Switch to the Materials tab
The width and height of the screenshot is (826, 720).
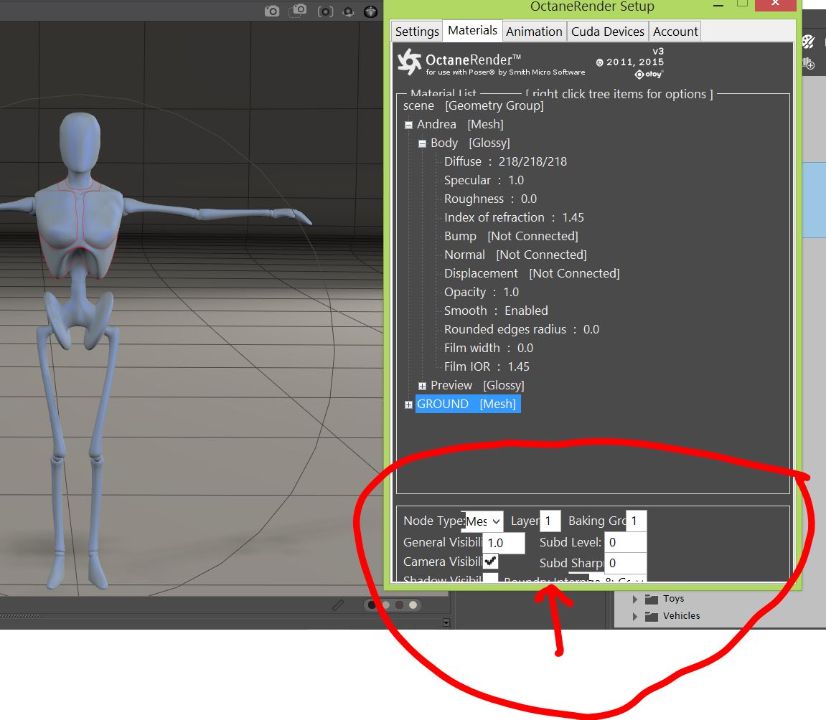coord(472,30)
